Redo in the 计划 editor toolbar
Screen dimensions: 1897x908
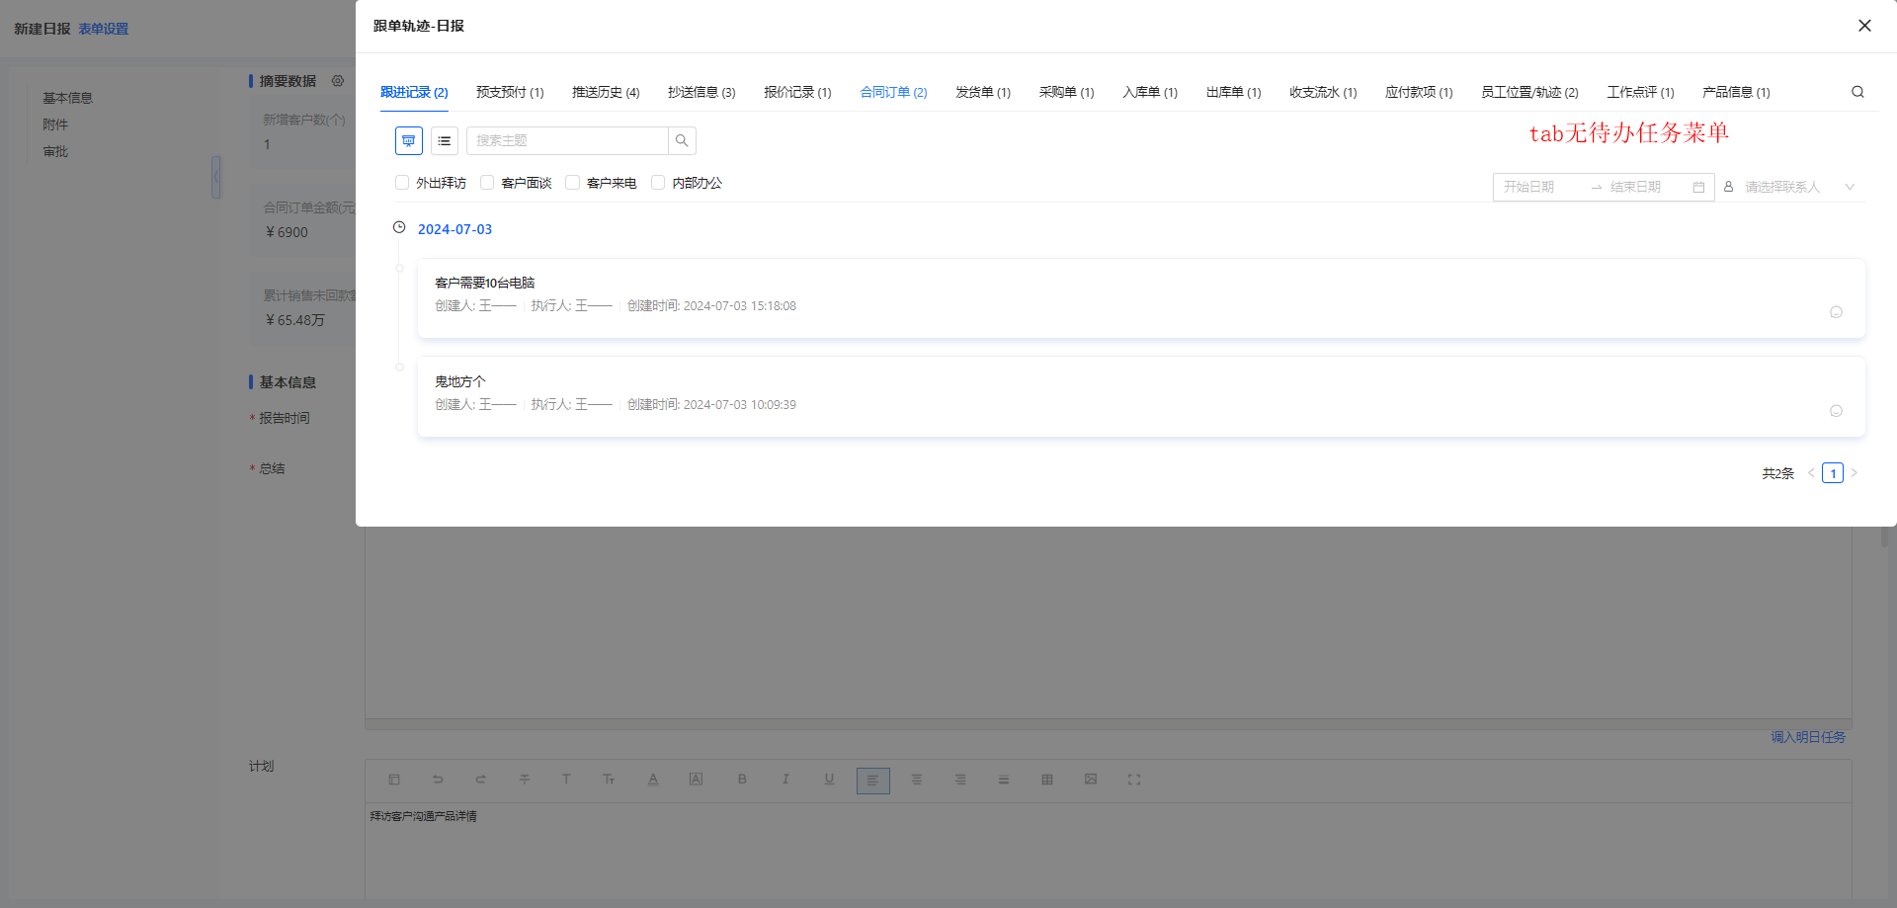click(481, 780)
